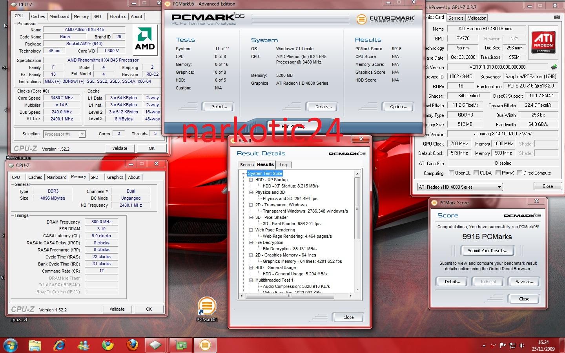565x353 pixels.
Task: Click the lower CPU-Z window title icon
Action: pos(11,166)
